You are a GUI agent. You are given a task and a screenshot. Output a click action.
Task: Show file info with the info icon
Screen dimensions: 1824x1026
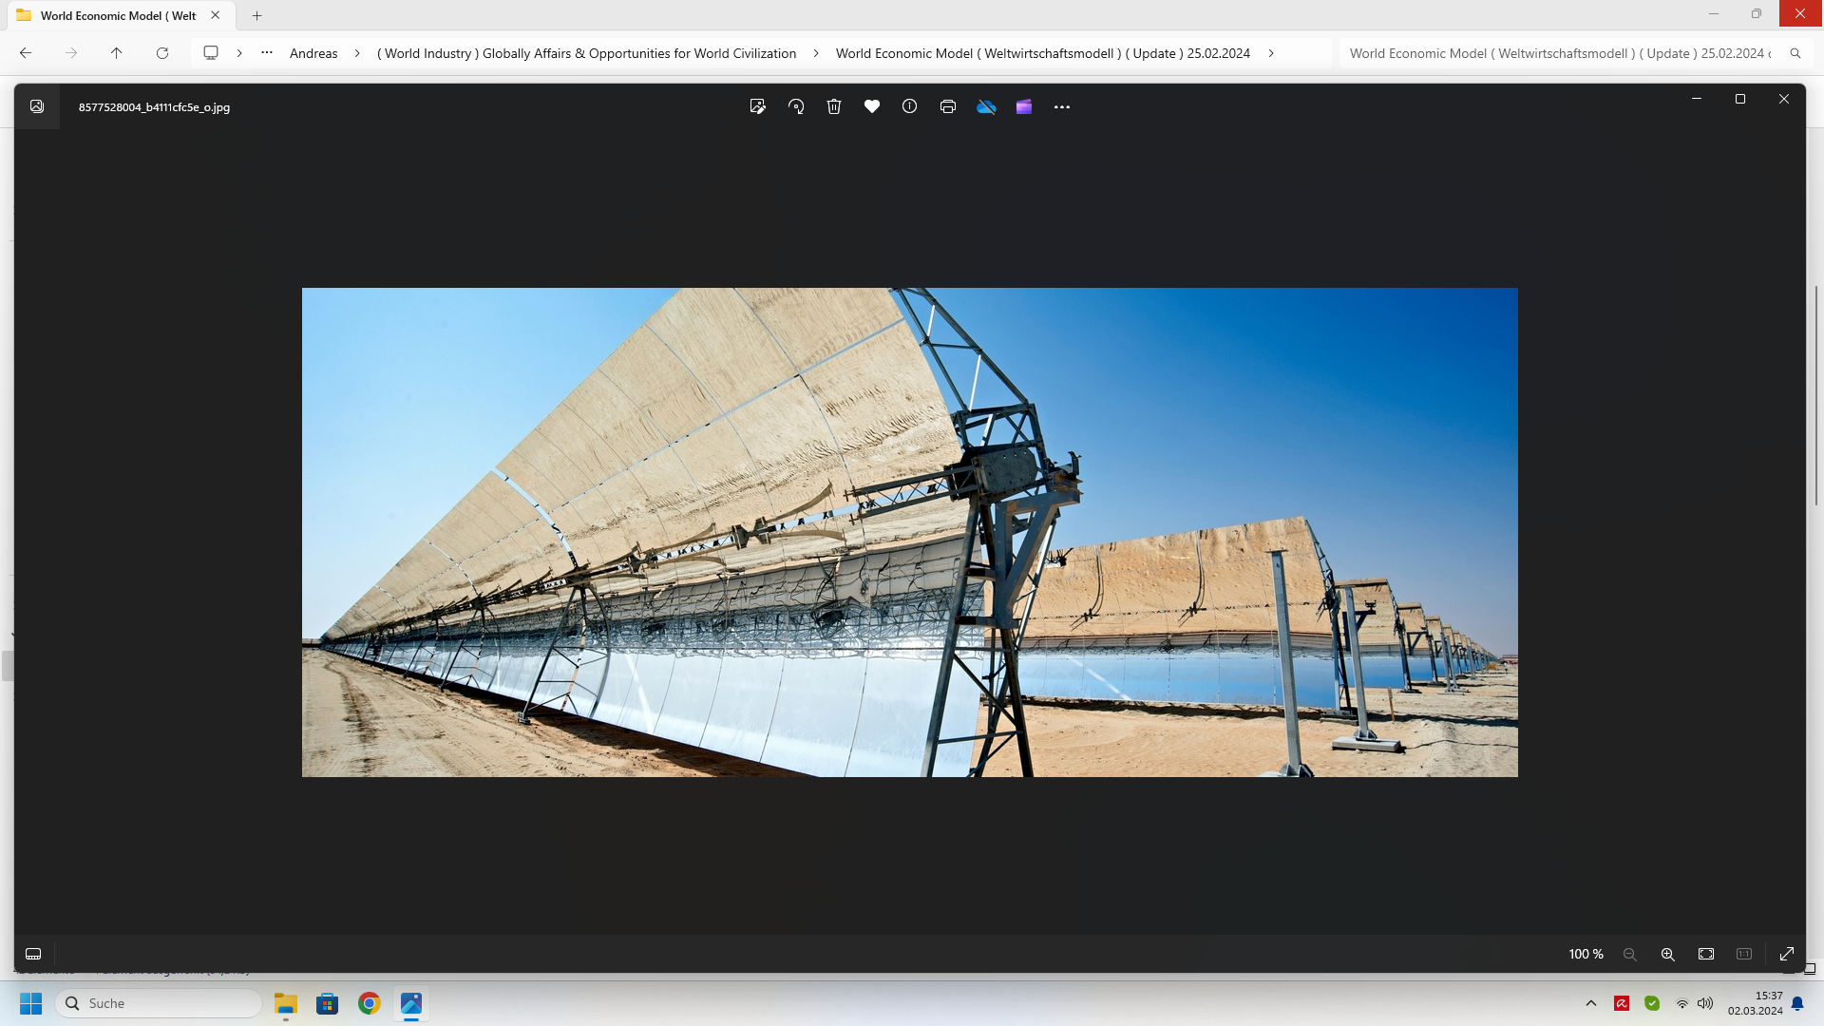[x=910, y=106]
